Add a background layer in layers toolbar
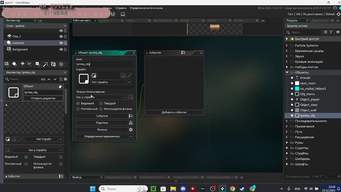 7,64
